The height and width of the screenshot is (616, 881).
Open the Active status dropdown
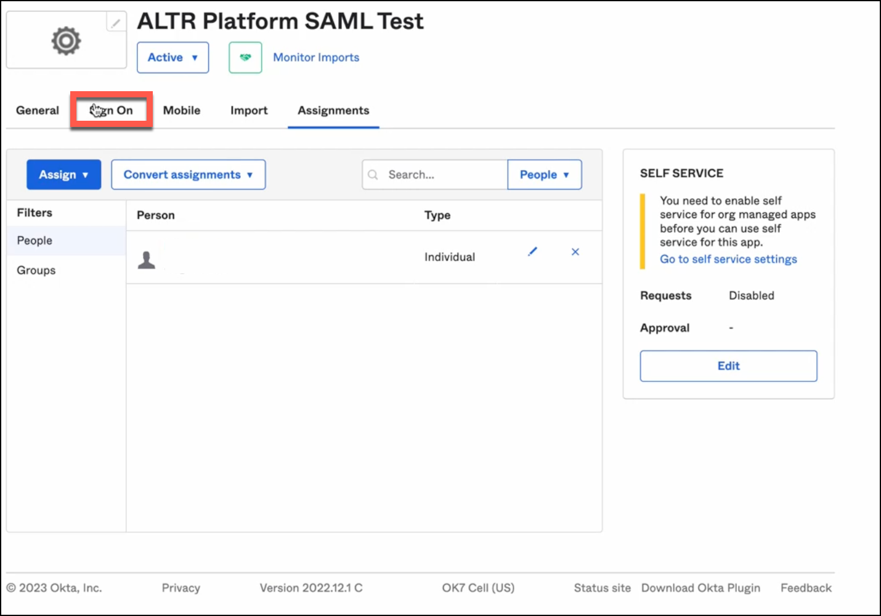pyautogui.click(x=173, y=57)
